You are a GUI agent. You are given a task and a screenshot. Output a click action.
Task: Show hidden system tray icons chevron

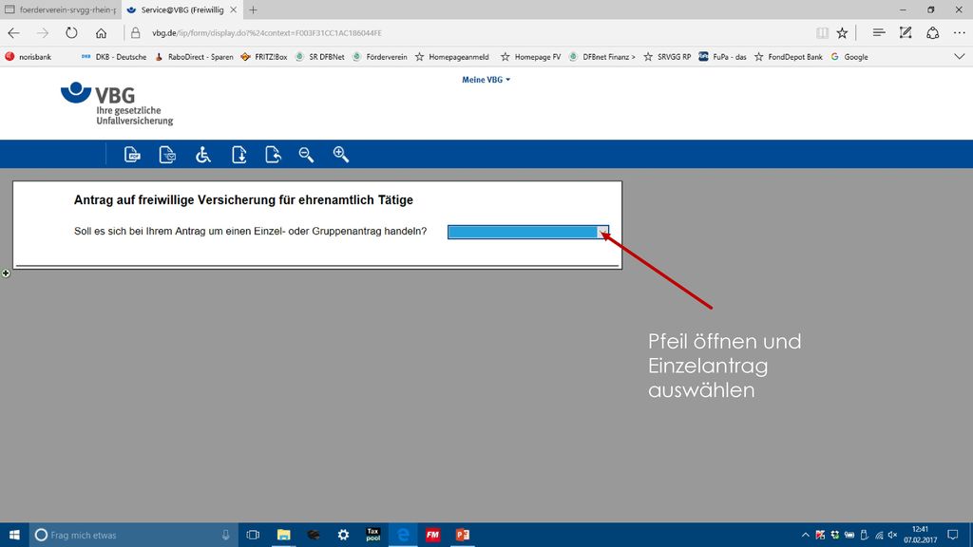click(x=805, y=535)
